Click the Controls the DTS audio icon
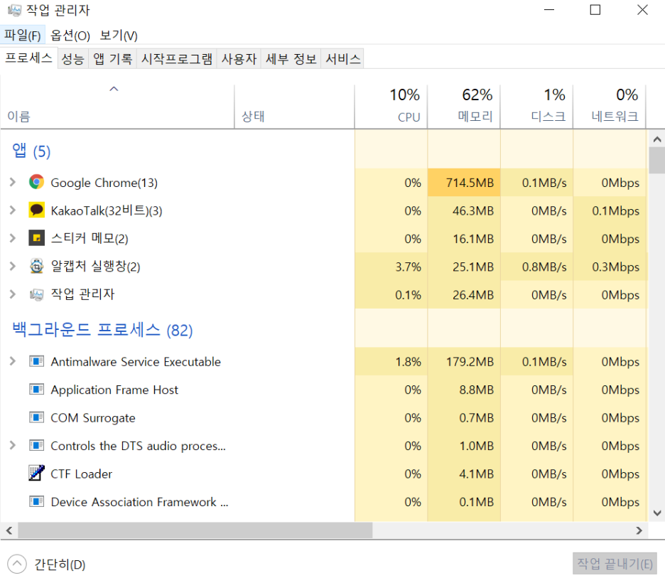The width and height of the screenshot is (665, 583). 36,446
